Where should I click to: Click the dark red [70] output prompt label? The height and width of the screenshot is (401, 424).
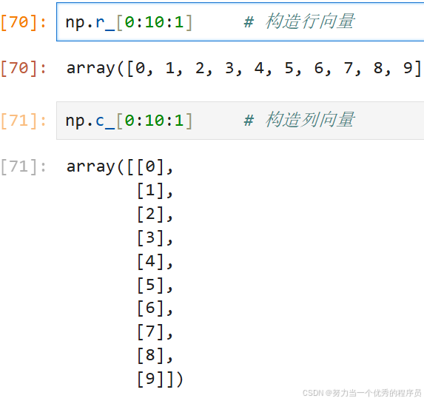click(23, 68)
